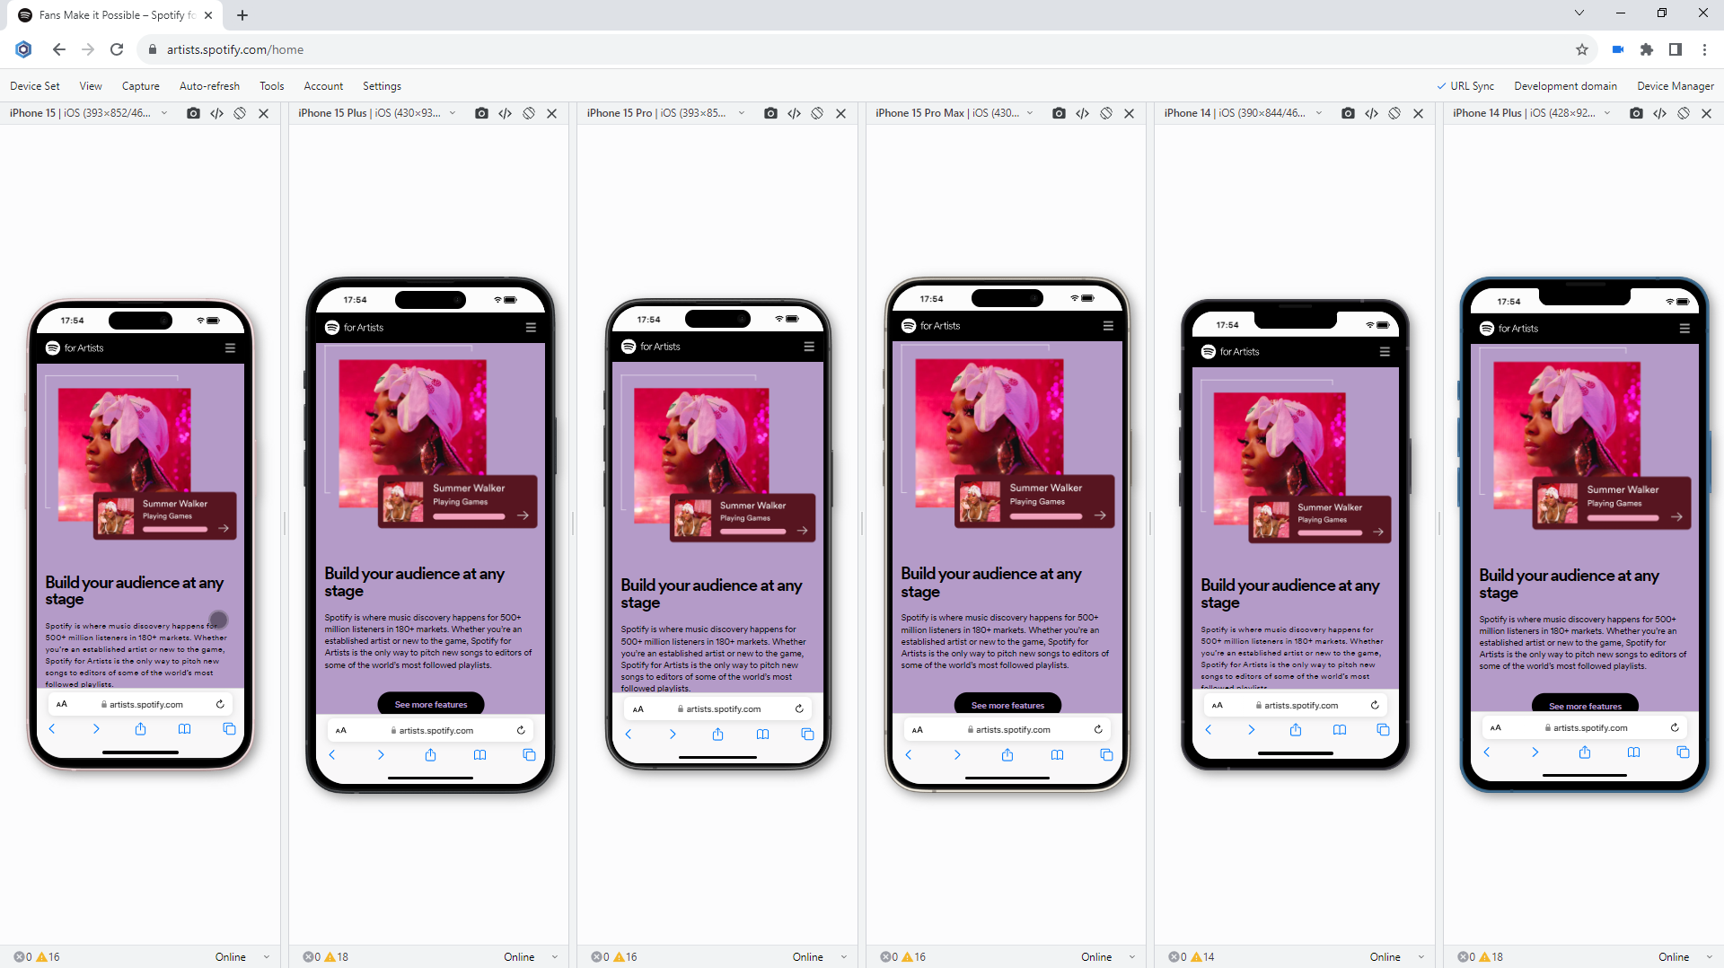Rotate the iPhone 14 Plus device
The width and height of the screenshot is (1724, 968).
point(1684,113)
